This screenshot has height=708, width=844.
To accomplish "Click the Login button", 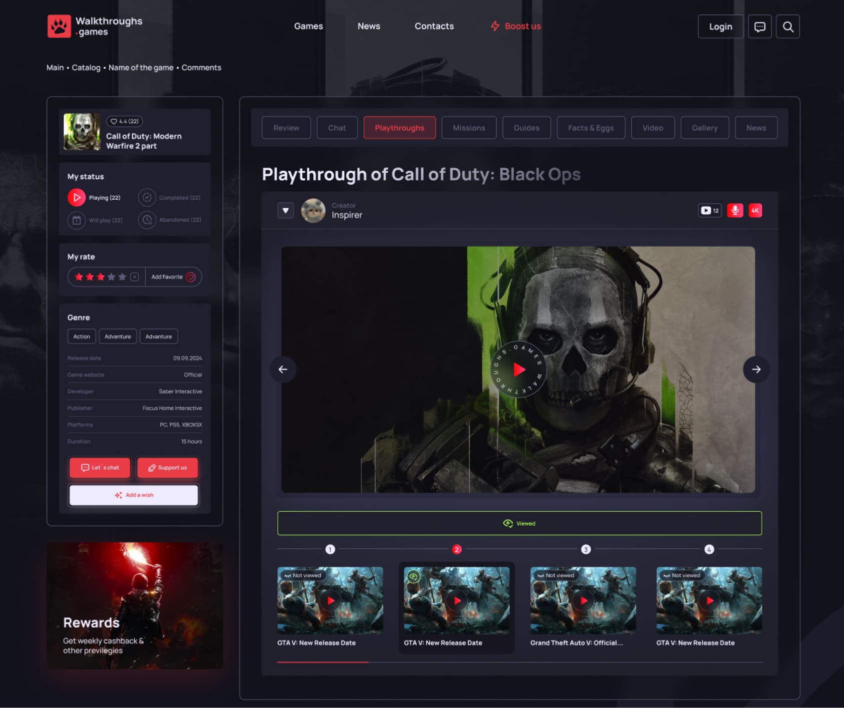I will [x=721, y=26].
